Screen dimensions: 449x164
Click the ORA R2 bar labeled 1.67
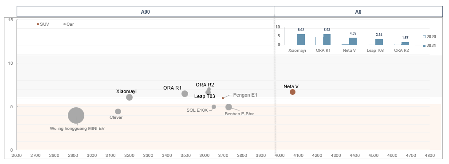coord(405,43)
